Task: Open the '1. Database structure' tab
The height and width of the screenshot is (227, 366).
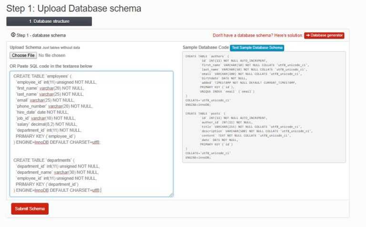Action: (x=49, y=21)
